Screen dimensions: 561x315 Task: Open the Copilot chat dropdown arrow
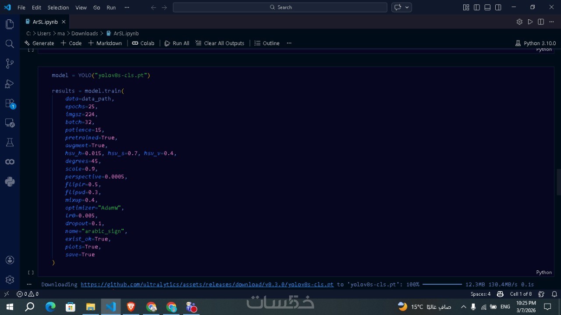tap(407, 7)
